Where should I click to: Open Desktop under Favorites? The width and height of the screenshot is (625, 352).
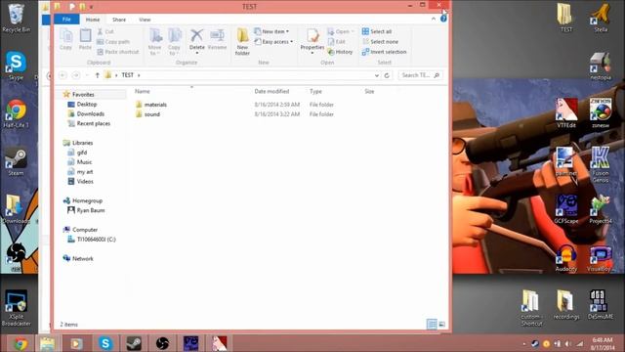(82, 105)
